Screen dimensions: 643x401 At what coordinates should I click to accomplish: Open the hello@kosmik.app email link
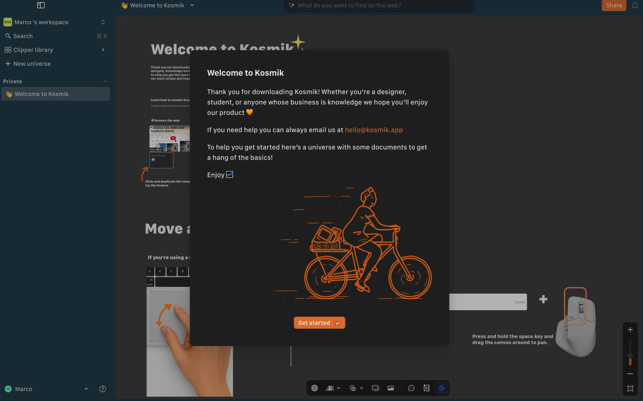(x=373, y=130)
